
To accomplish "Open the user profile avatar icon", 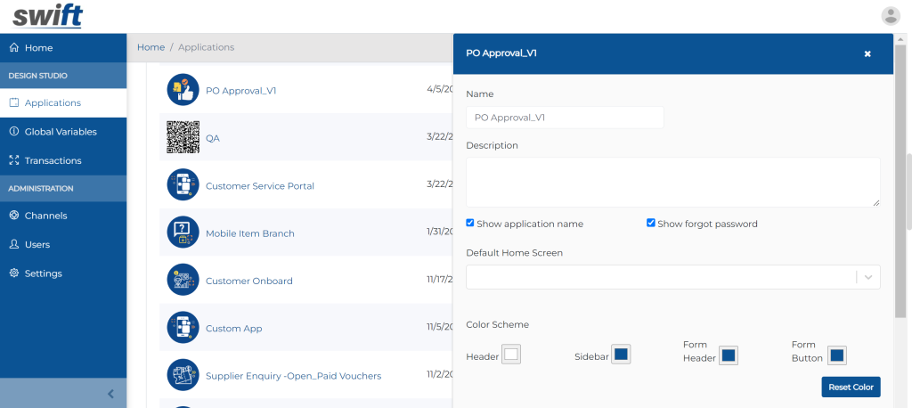I will (890, 15).
